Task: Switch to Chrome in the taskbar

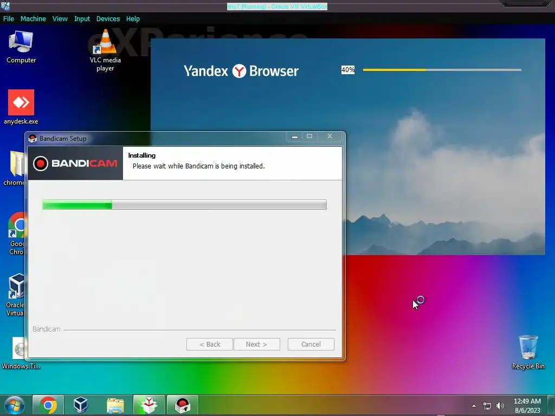Action: click(48, 405)
